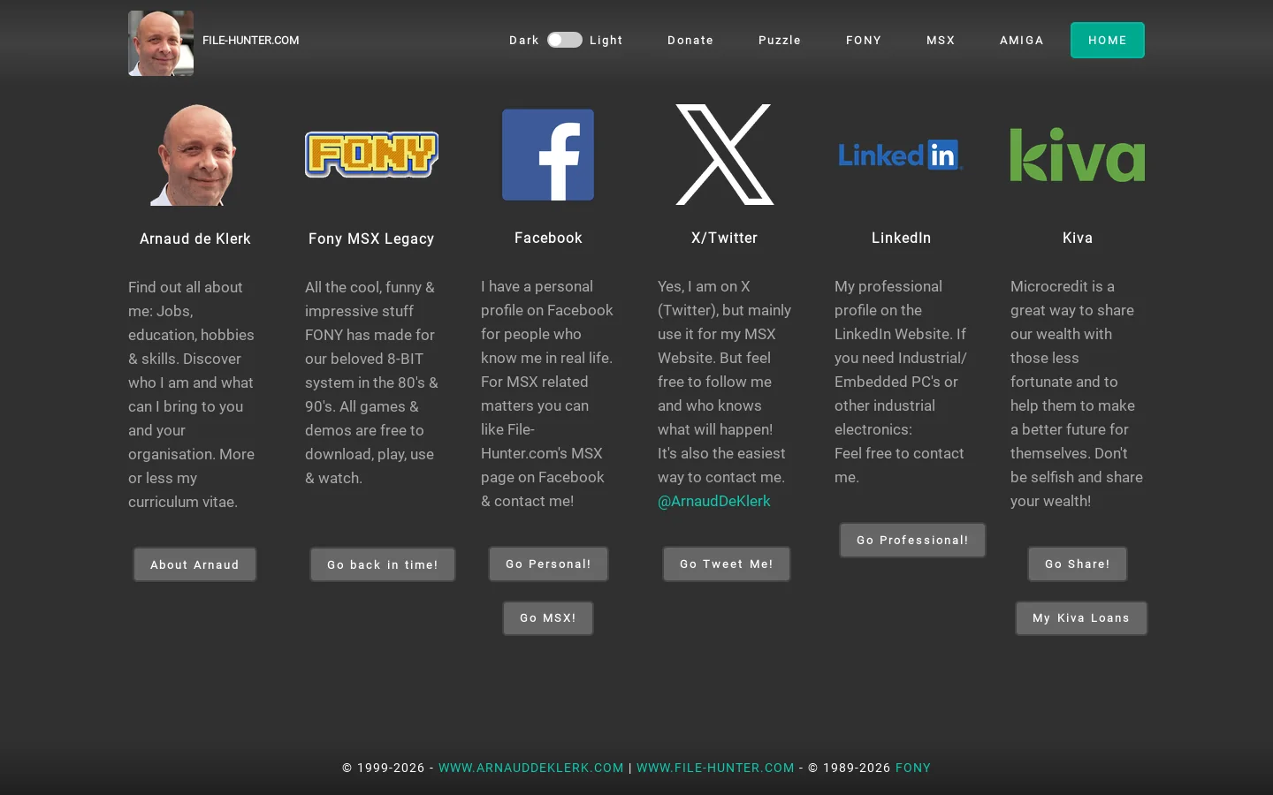
Task: Click the X/Twitter logo icon
Action: coord(725,155)
